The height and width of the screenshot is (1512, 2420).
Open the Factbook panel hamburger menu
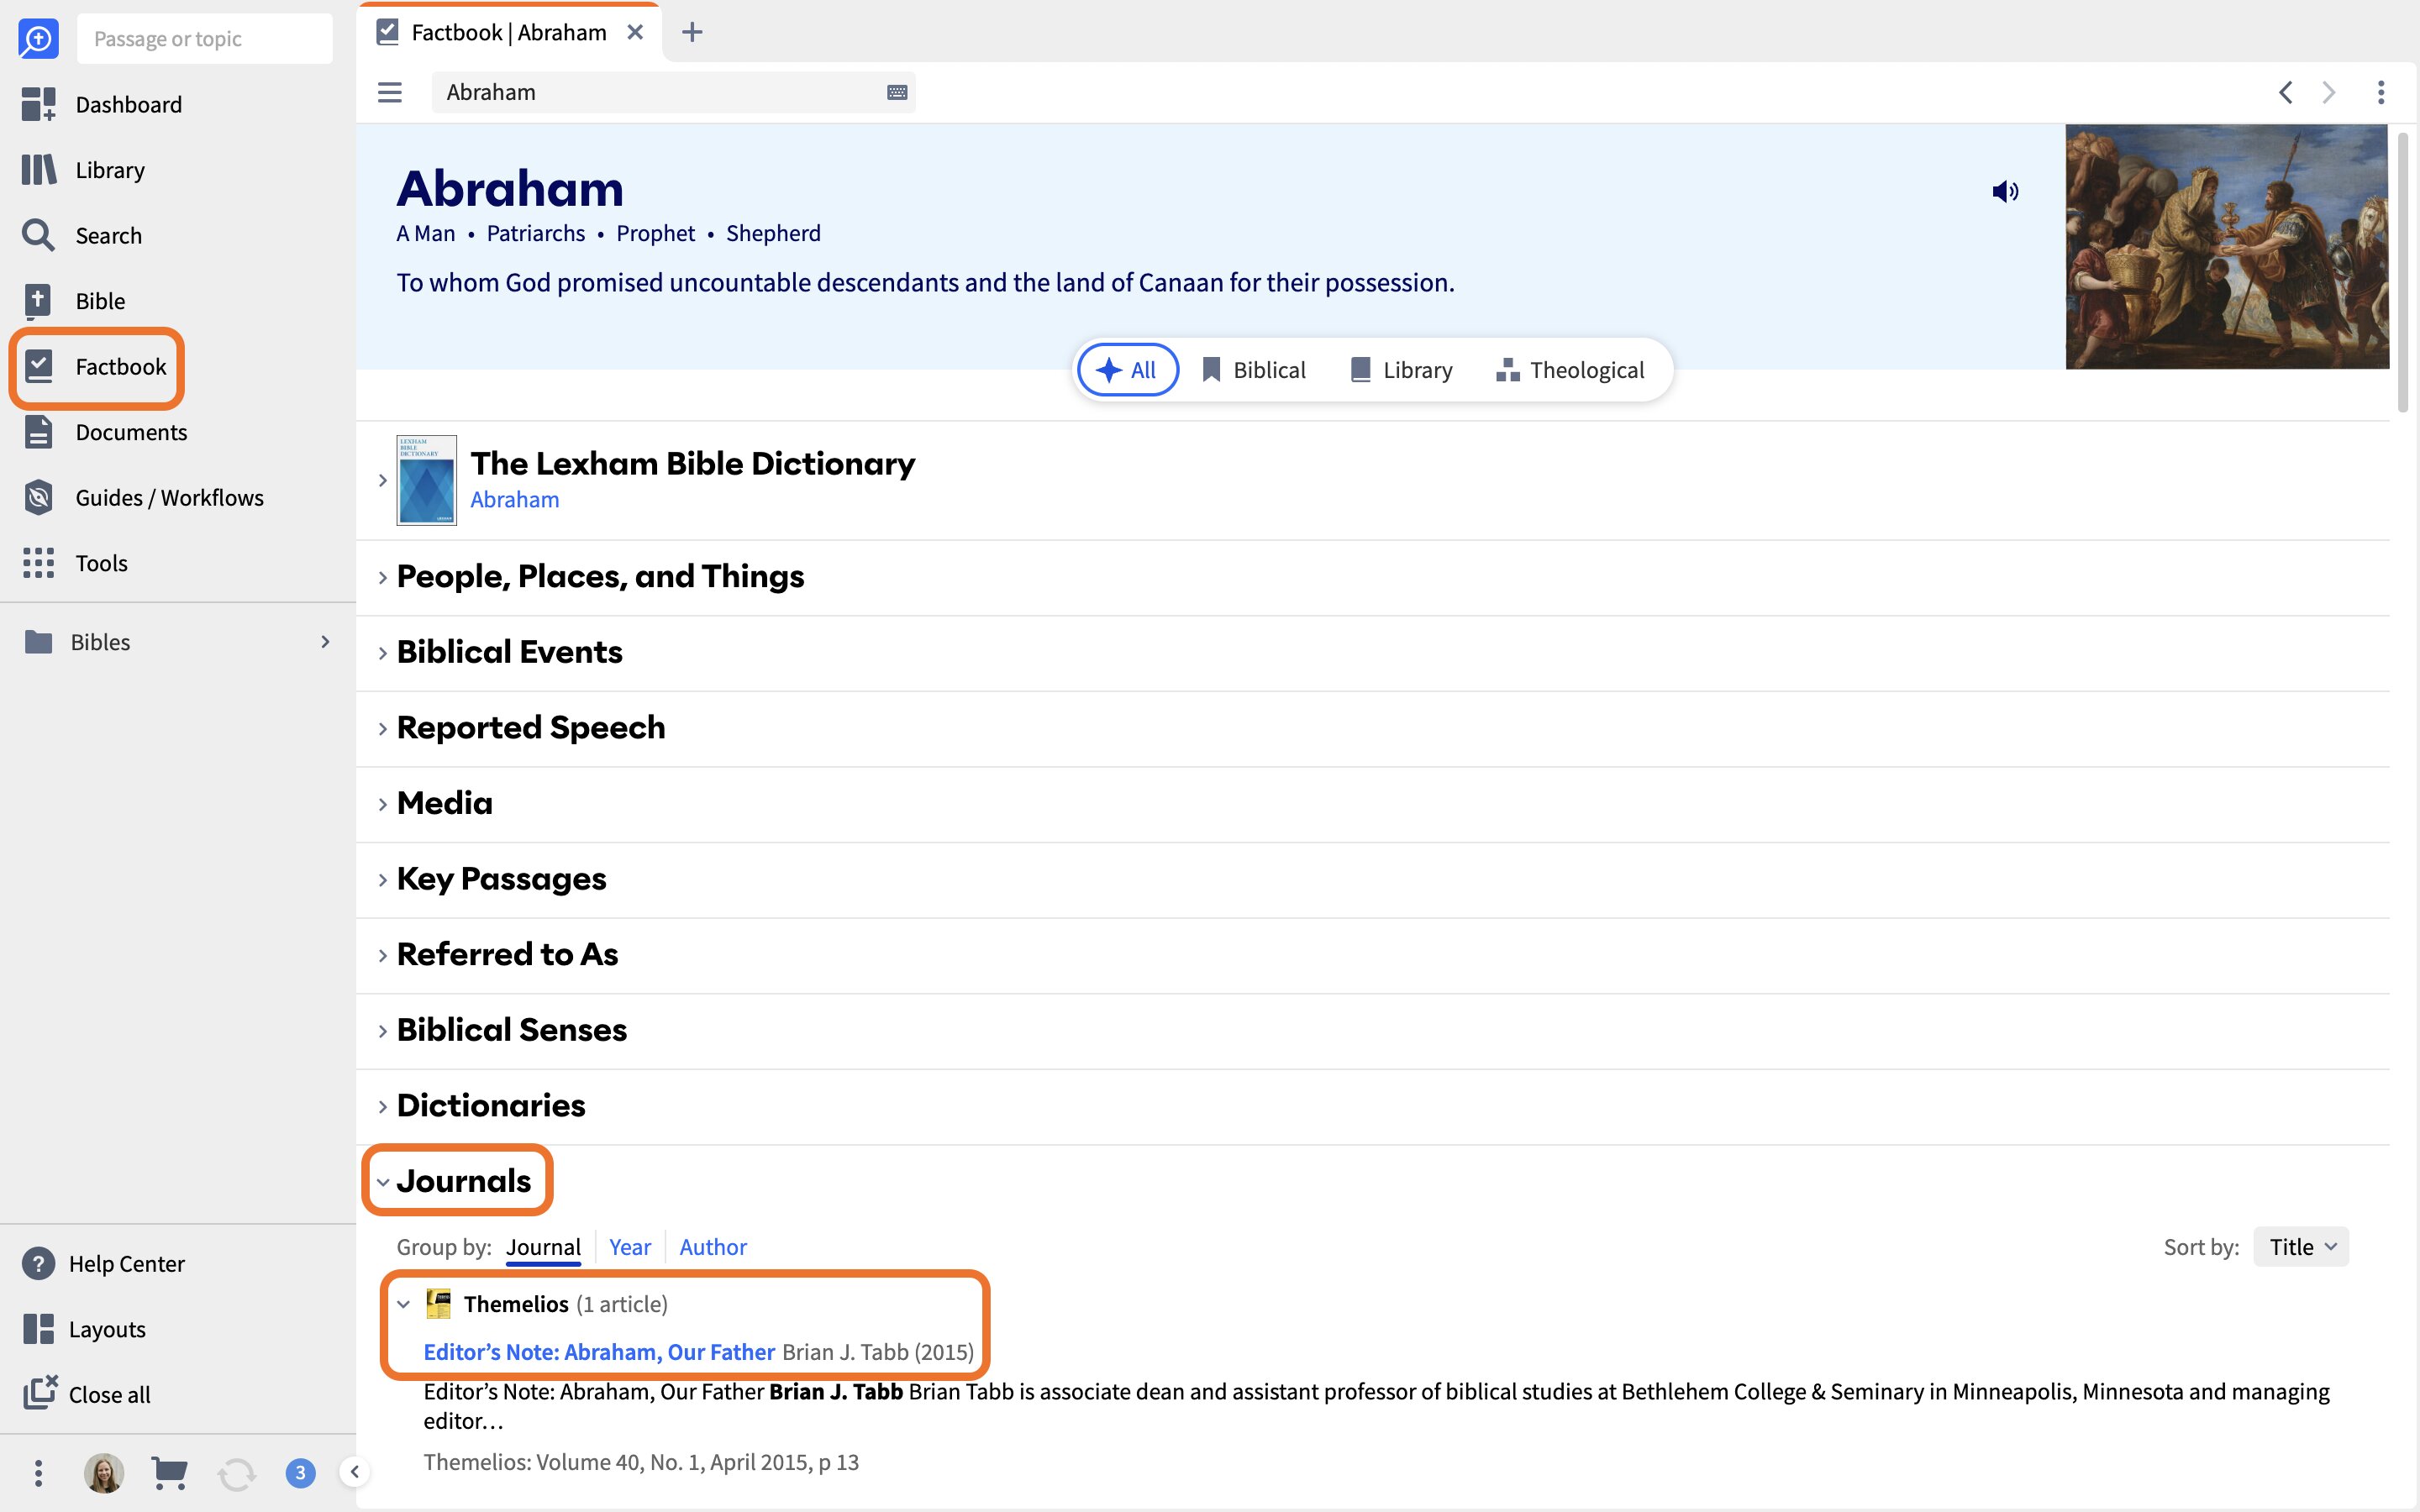(390, 93)
